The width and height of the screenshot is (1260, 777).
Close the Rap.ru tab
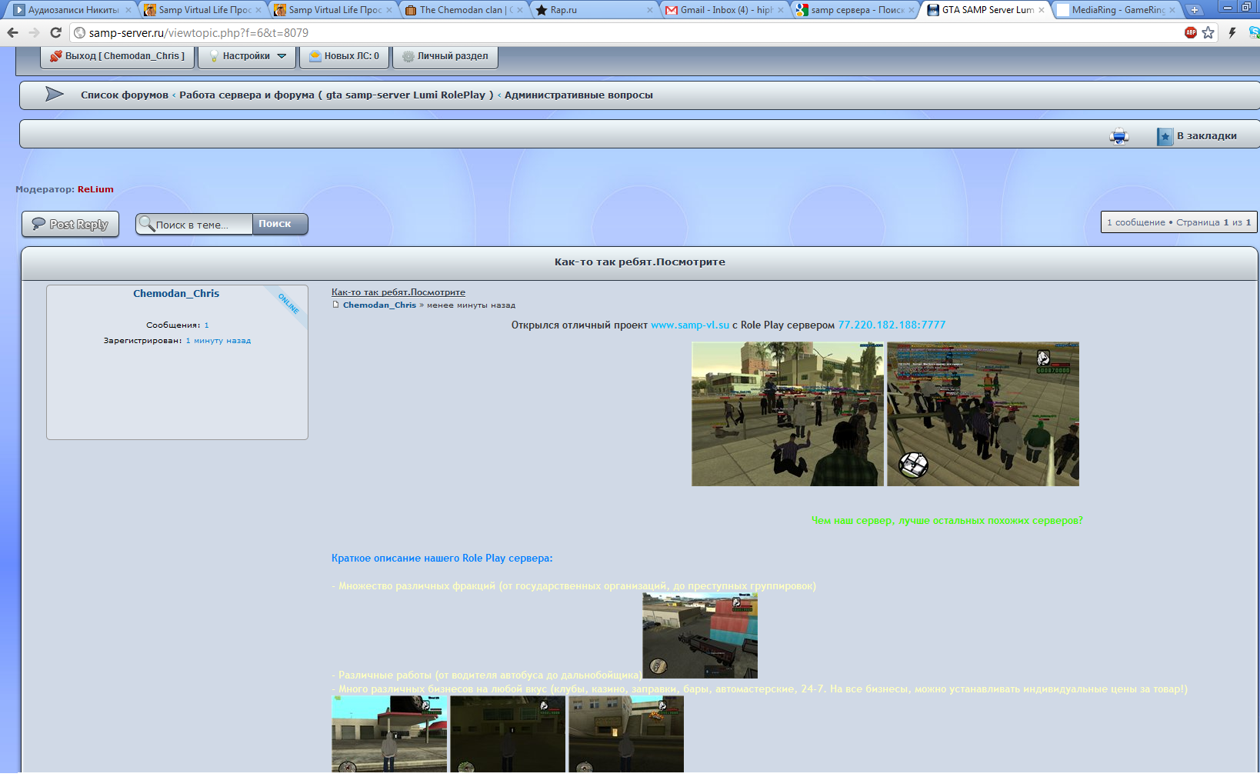point(650,10)
